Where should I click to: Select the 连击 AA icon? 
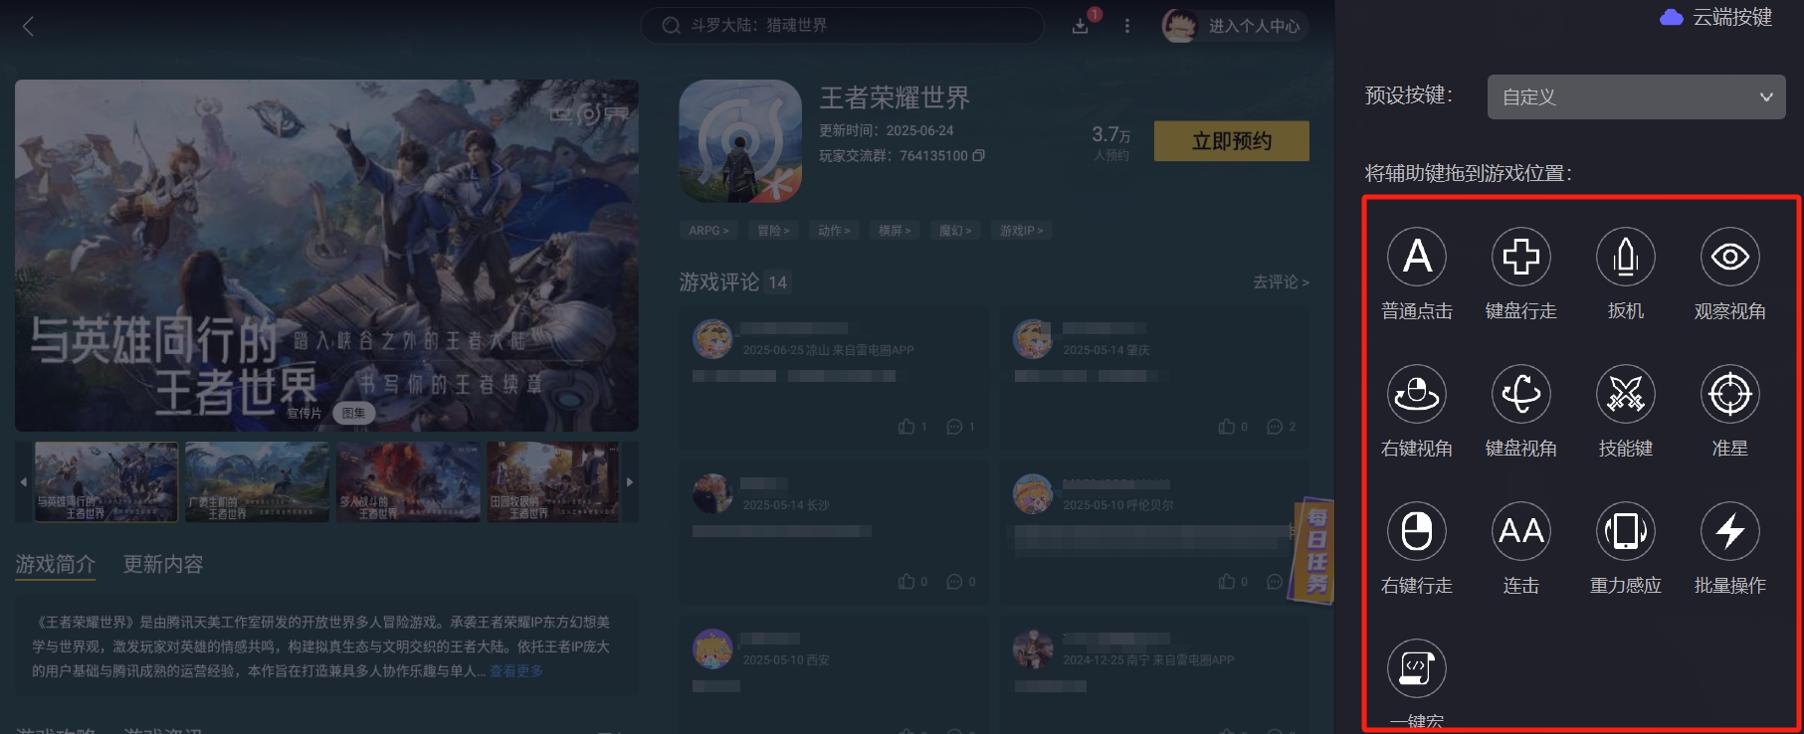1520,531
